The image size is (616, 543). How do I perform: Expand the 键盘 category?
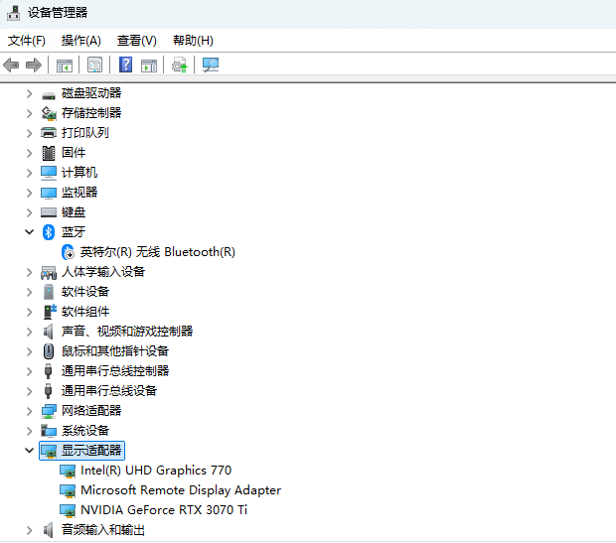point(30,211)
